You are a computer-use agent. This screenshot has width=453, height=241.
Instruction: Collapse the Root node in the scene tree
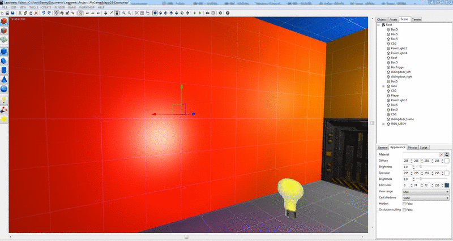tap(378, 25)
